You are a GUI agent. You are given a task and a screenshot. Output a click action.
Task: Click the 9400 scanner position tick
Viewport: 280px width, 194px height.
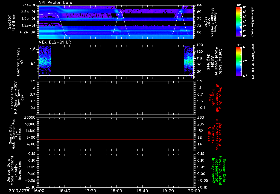point(31,138)
